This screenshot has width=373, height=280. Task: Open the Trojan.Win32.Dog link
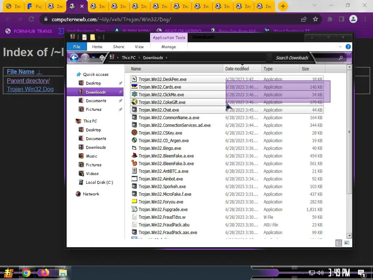30,89
